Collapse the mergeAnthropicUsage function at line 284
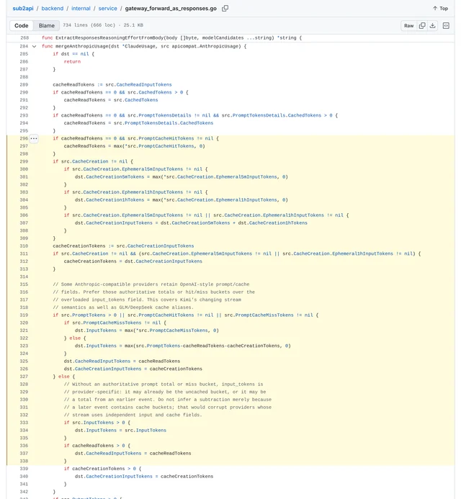The height and width of the screenshot is (499, 461). coord(35,46)
